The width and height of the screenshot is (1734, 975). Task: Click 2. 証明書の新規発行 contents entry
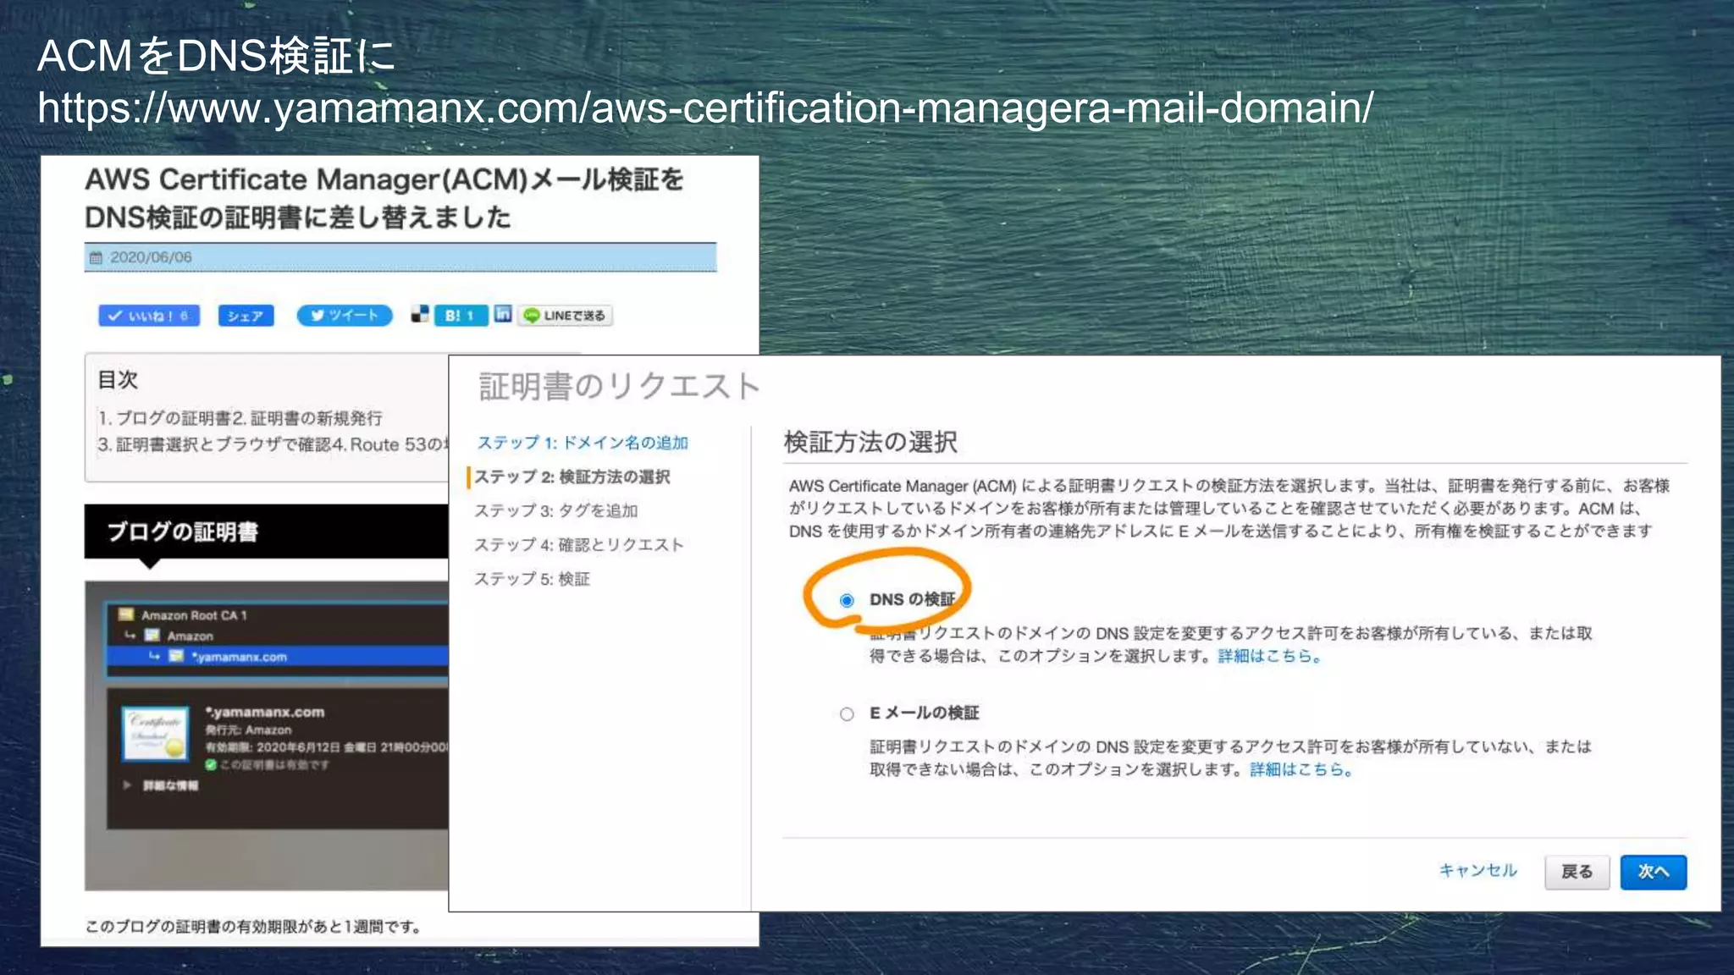point(307,418)
